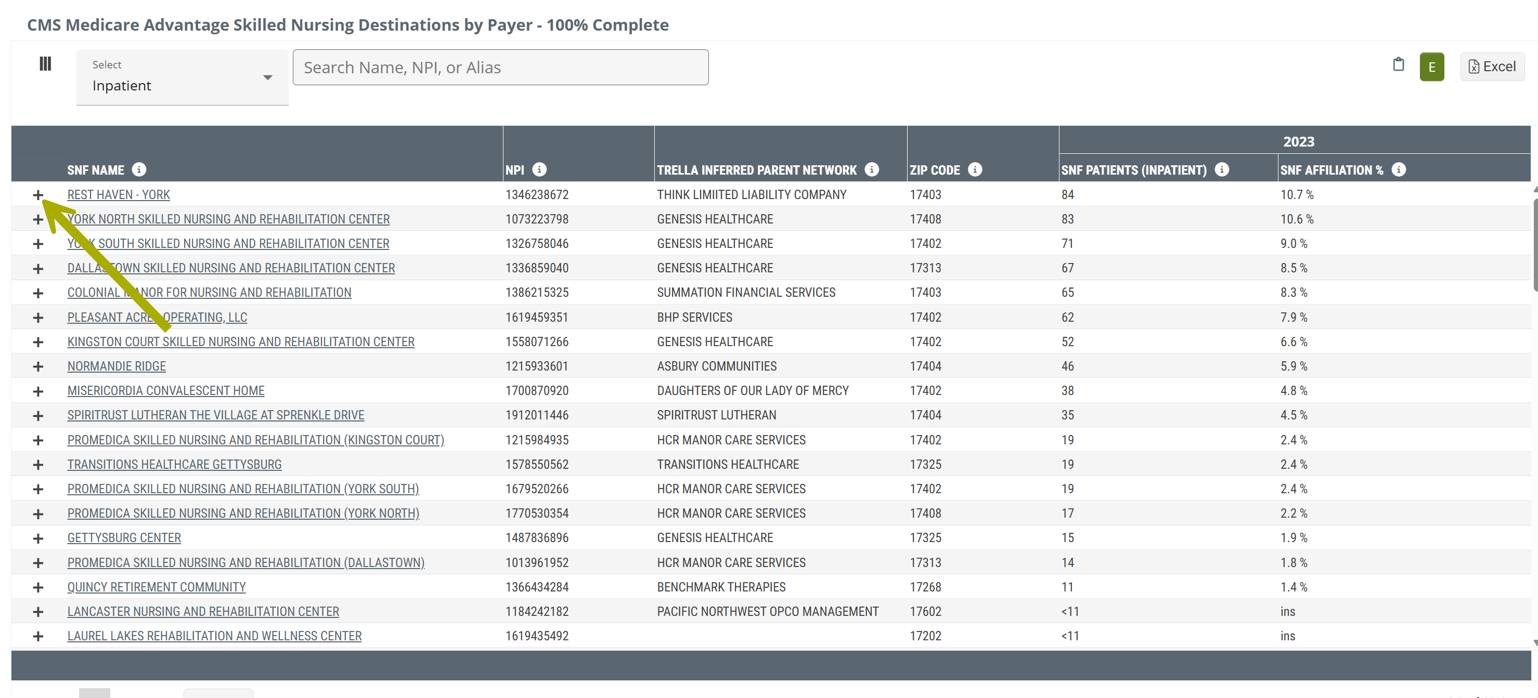Sort by SNF PATIENTS (INPATIENT) column header
The height and width of the screenshot is (698, 1538).
click(1133, 170)
